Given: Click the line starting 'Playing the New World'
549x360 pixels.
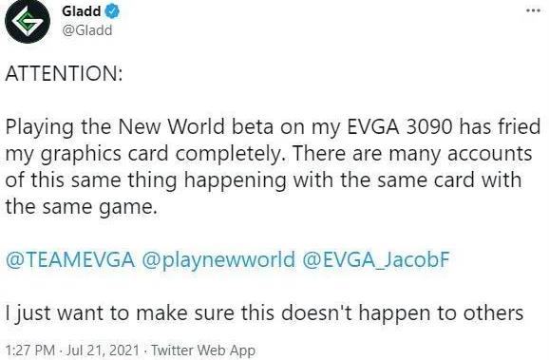Looking at the screenshot, I should click(274, 126).
